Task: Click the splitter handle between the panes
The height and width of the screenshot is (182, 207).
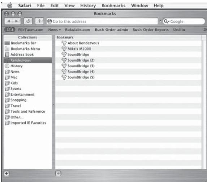Action: click(x=53, y=105)
